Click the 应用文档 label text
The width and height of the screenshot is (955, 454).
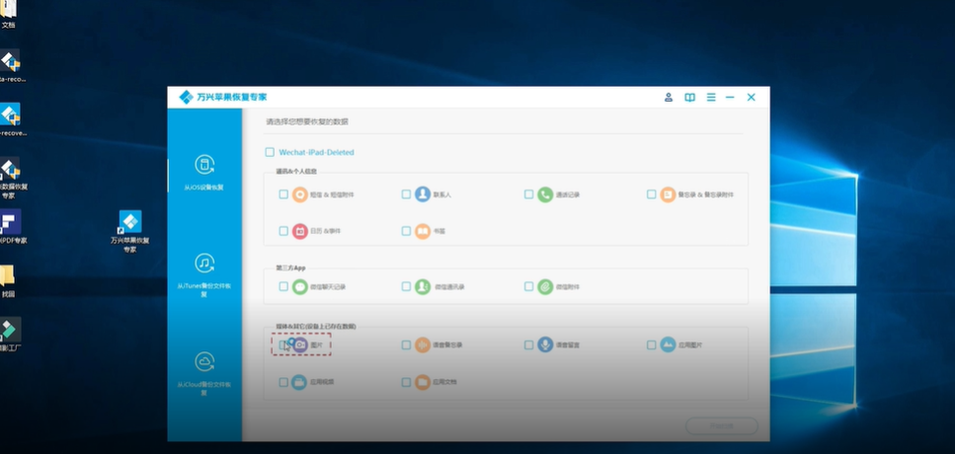click(444, 383)
